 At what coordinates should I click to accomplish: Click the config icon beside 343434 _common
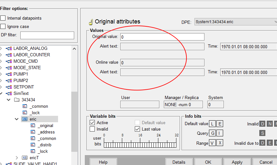point(25,106)
